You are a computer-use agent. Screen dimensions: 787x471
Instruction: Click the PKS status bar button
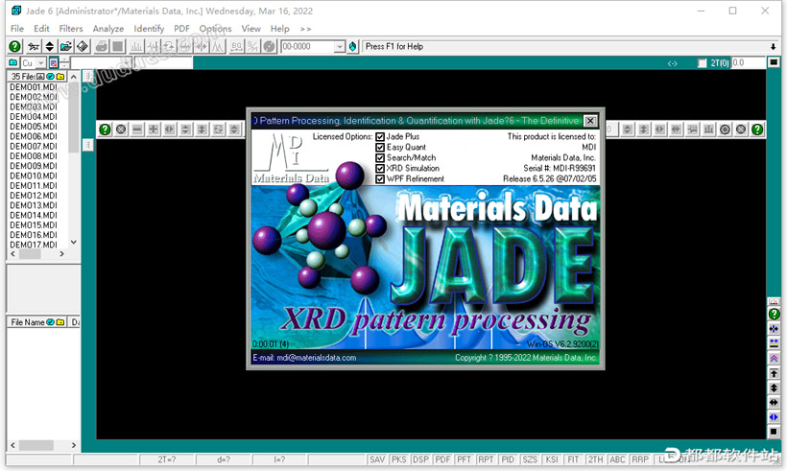[399, 459]
